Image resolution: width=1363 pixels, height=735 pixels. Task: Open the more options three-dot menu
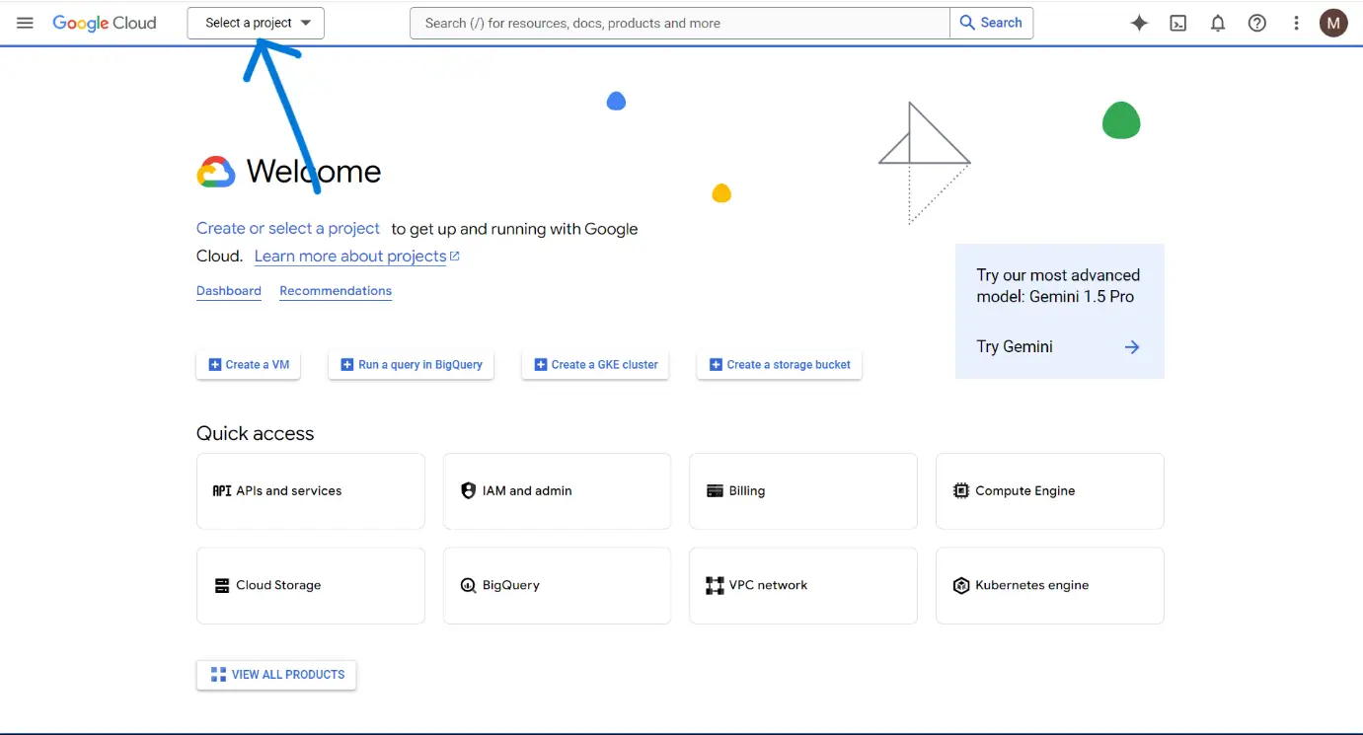click(1296, 23)
